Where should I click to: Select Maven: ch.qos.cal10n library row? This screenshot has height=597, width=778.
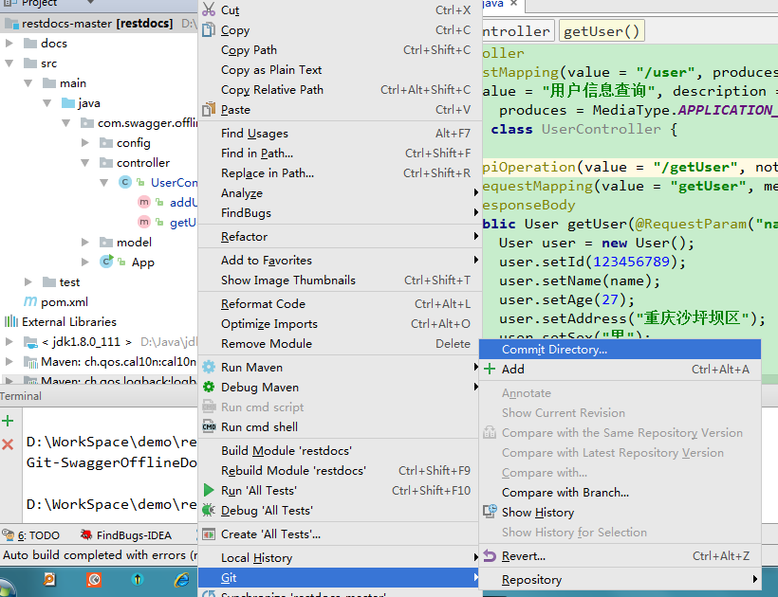tap(100, 362)
